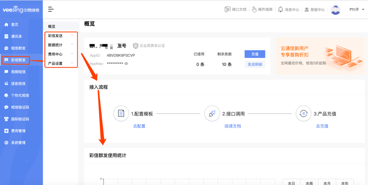Expand the 彩信发送 submenu chevron

(72, 35)
